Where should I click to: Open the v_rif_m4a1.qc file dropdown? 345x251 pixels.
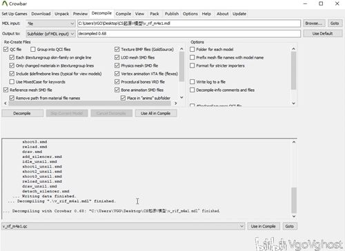[123, 226]
